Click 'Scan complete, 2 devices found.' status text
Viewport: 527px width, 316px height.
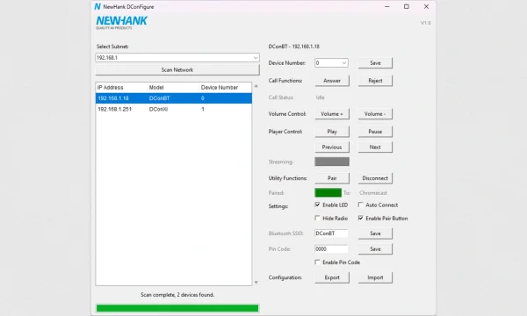pos(177,295)
